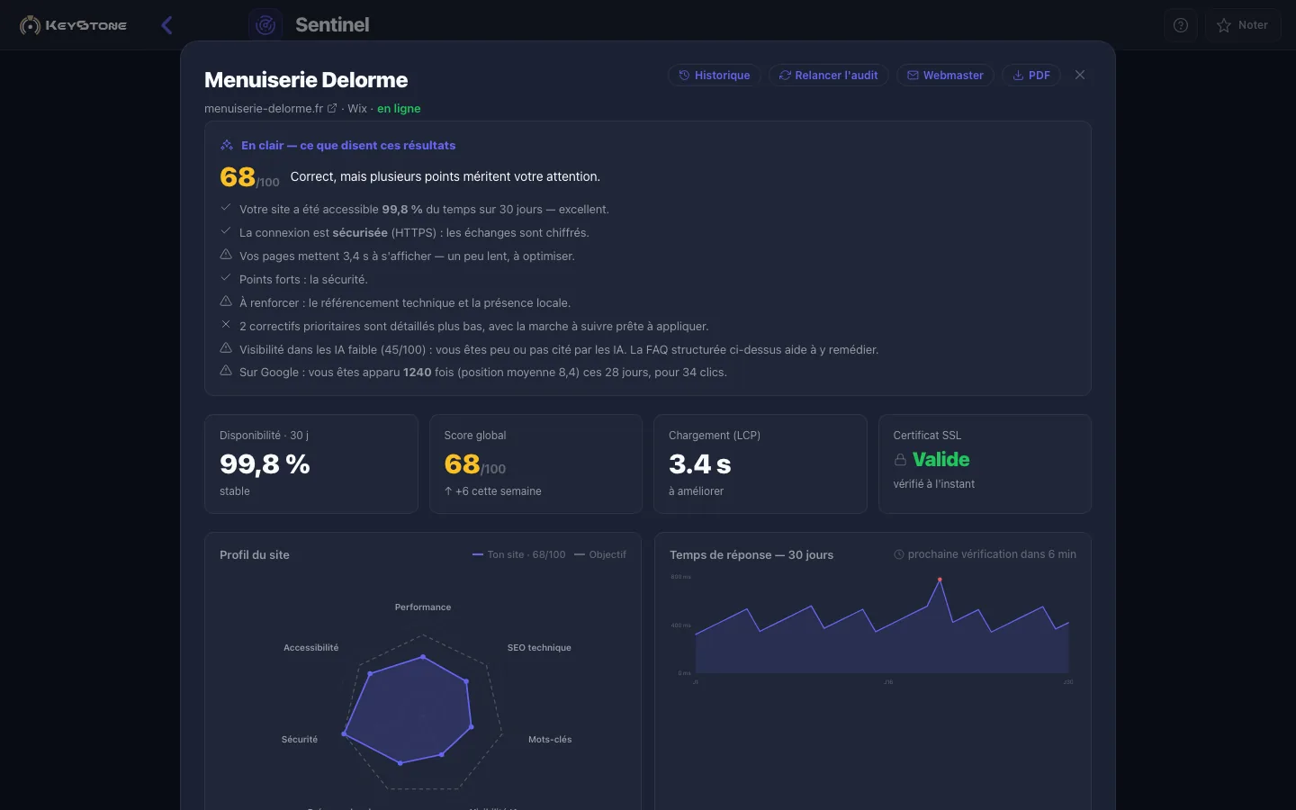Click the Sentinel app icon

(265, 25)
